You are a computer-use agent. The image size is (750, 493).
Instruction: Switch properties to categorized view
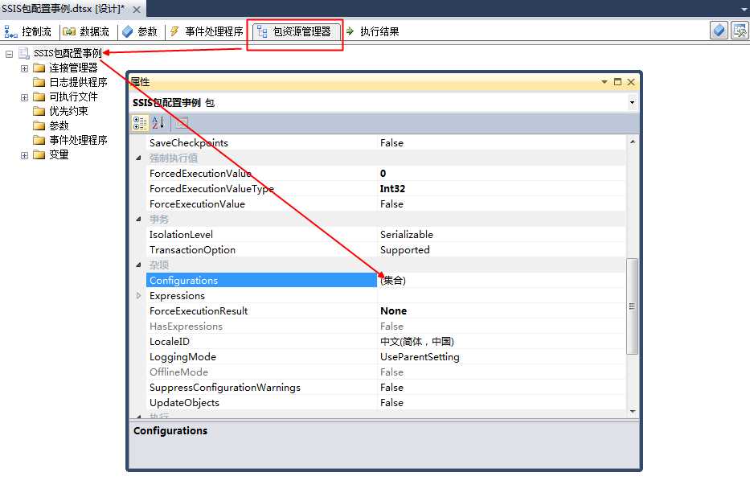coord(140,123)
